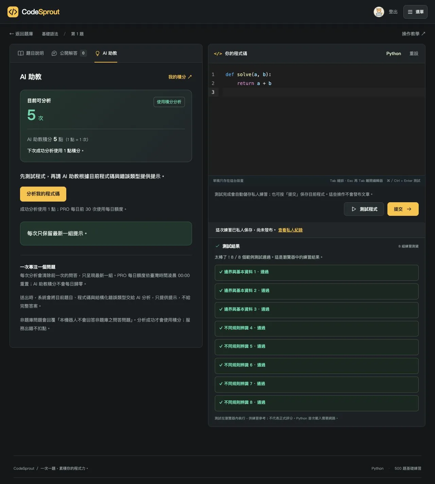Click footer 500 題基礎練習 text

pos(408,468)
